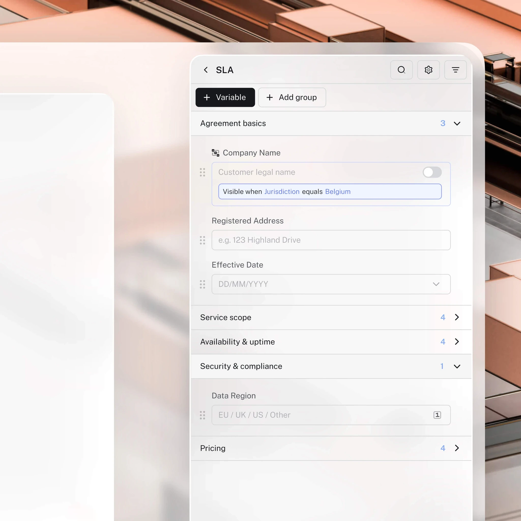This screenshot has width=521, height=521.
Task: Collapse the Agreement basics group
Action: pyautogui.click(x=457, y=123)
